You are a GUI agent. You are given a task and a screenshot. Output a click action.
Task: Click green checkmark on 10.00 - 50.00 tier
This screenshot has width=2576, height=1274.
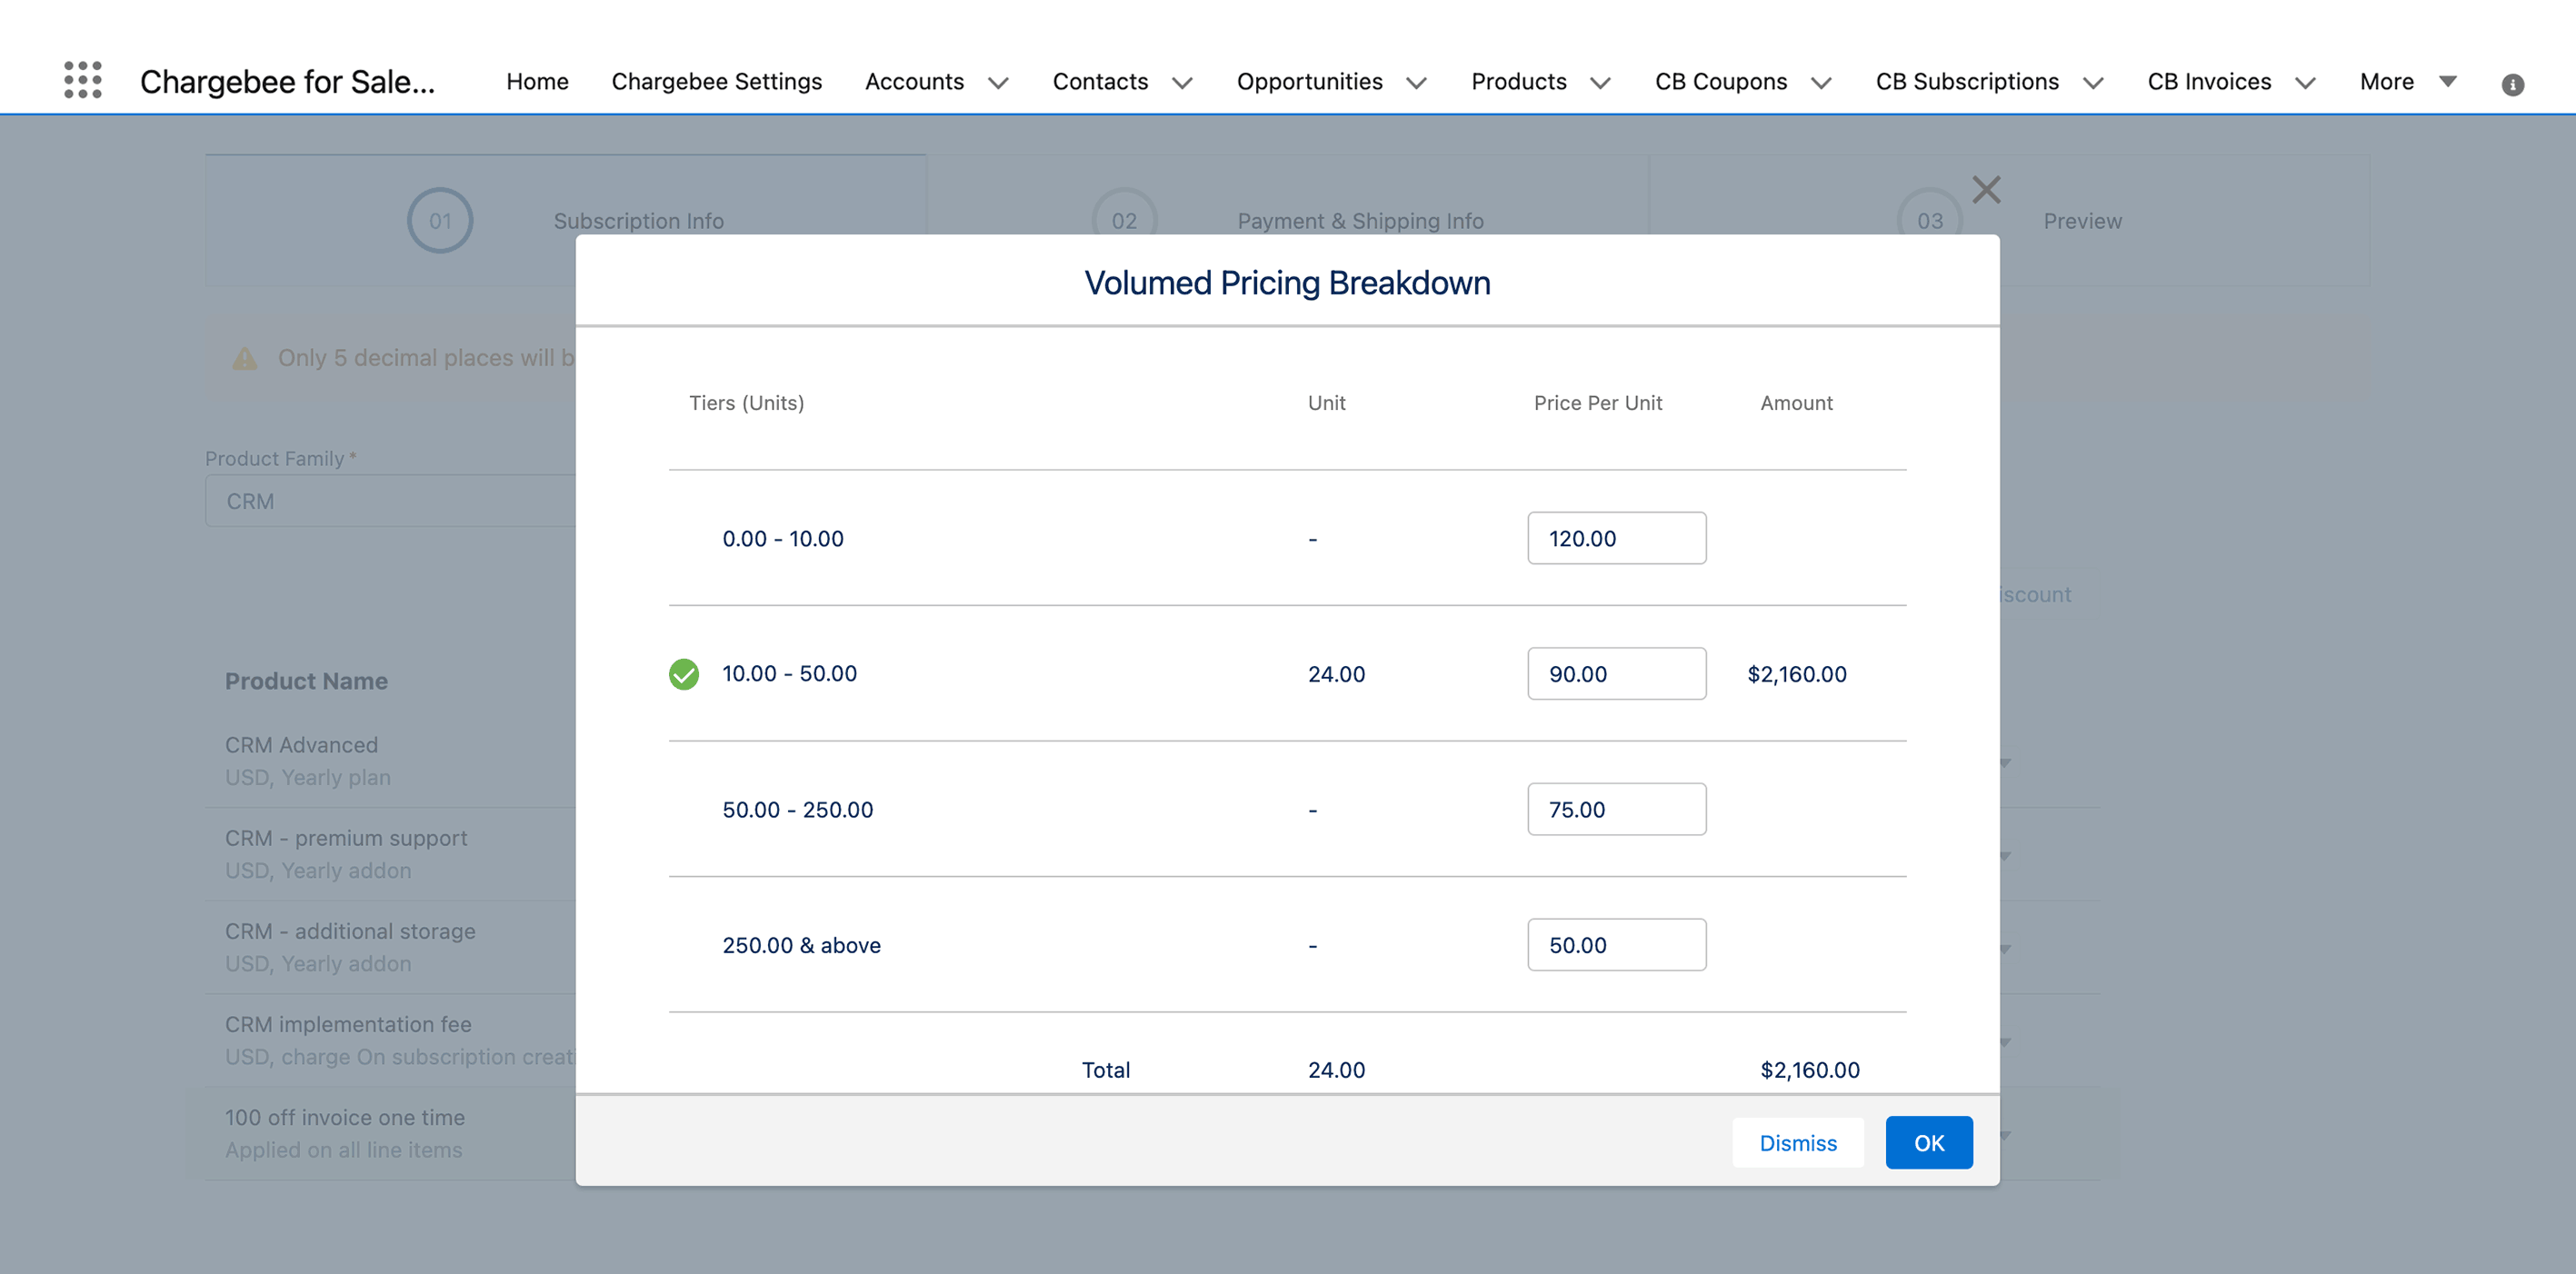click(x=684, y=674)
